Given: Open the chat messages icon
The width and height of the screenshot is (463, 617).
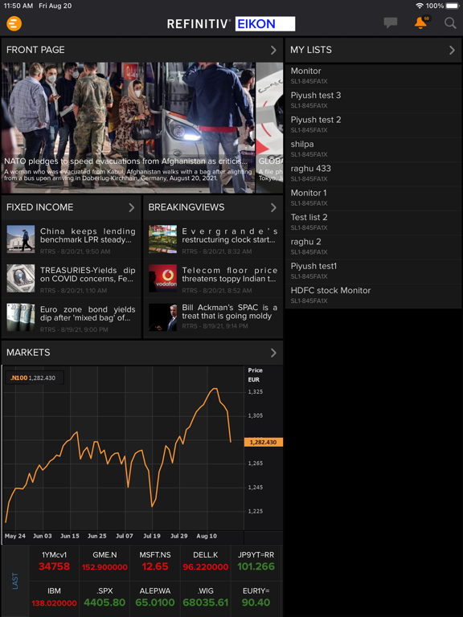Looking at the screenshot, I should click(x=391, y=22).
